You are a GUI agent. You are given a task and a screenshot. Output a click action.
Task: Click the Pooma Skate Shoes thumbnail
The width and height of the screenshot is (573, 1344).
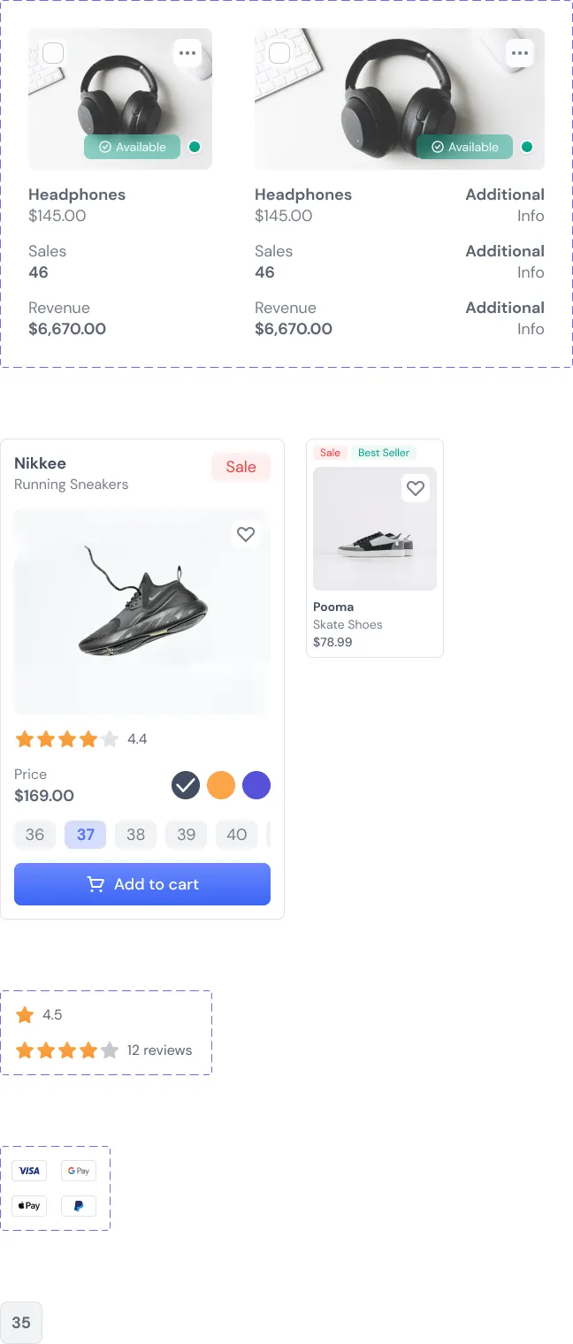[x=374, y=529]
